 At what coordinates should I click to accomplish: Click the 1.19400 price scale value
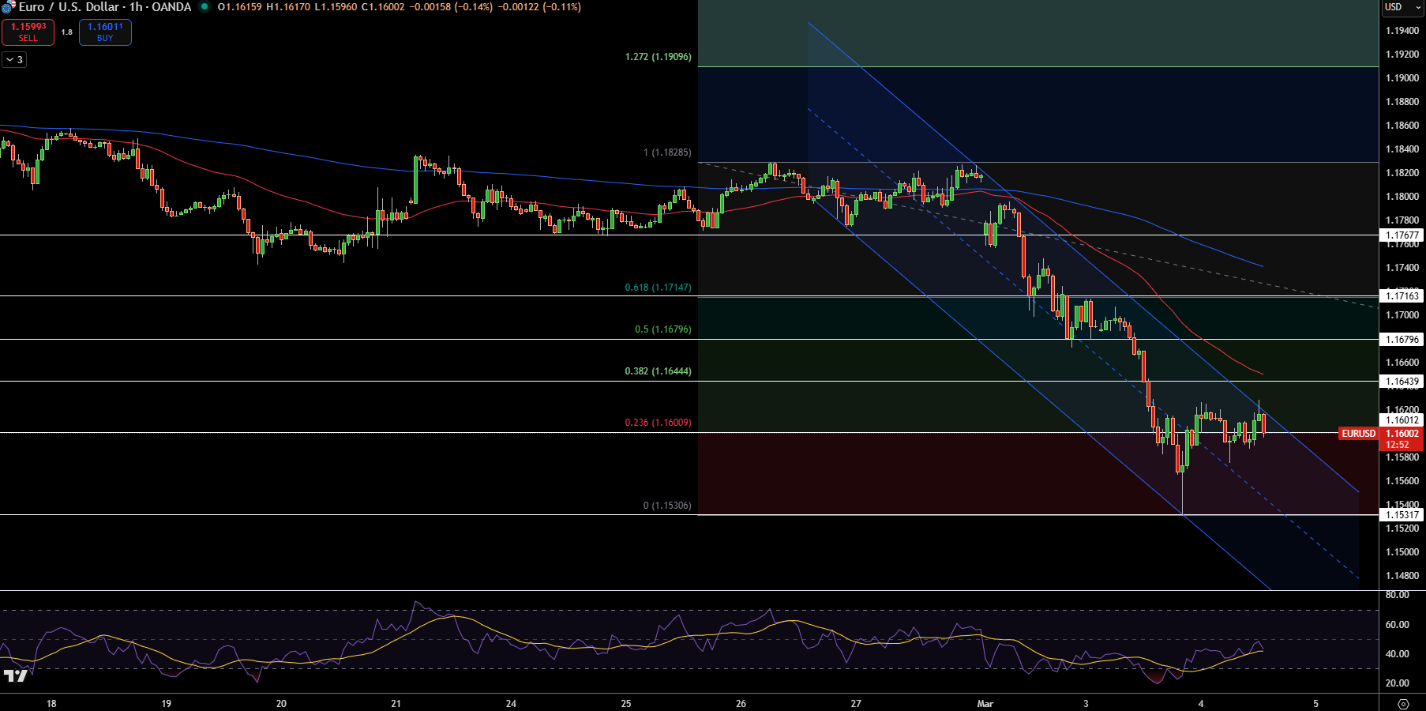coord(1402,31)
